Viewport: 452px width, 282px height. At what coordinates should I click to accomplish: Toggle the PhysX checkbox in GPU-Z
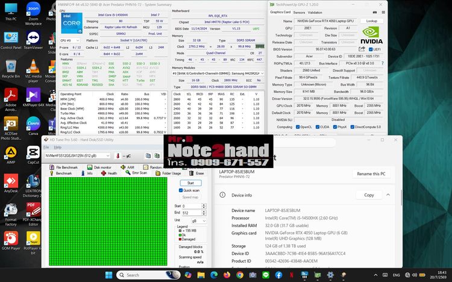click(x=335, y=127)
